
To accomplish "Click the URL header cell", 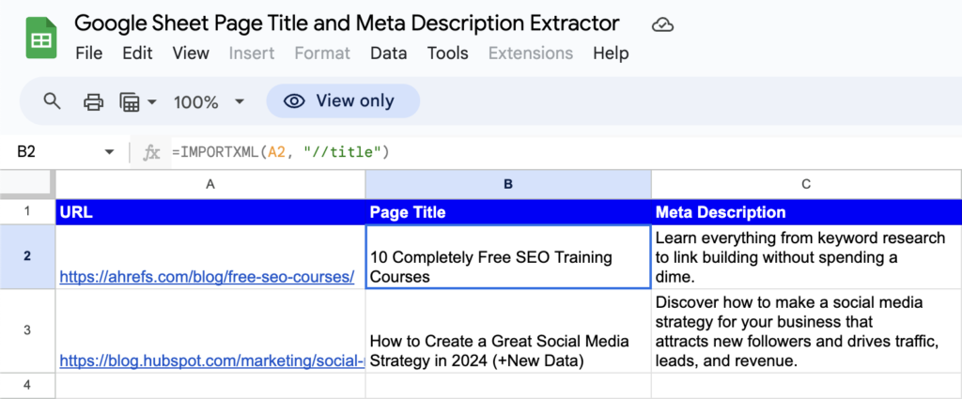I will pos(210,212).
